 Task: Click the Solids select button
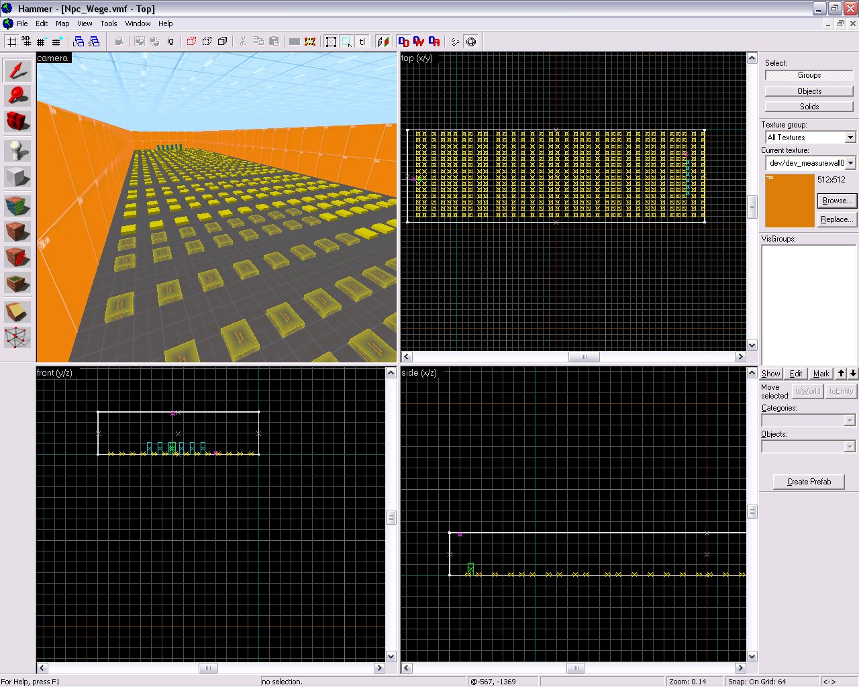809,107
